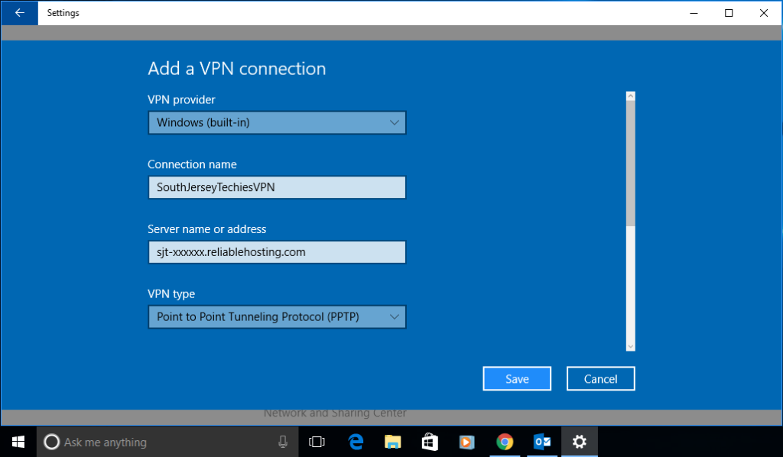This screenshot has width=783, height=457.
Task: Activate the Cortana microphone icon
Action: click(x=283, y=442)
